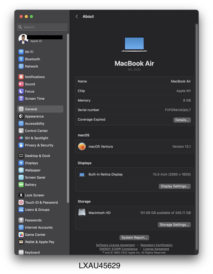Viewport: 213px width, 274px height.
Task: Click the Search field in sidebar
Action: point(42,27)
